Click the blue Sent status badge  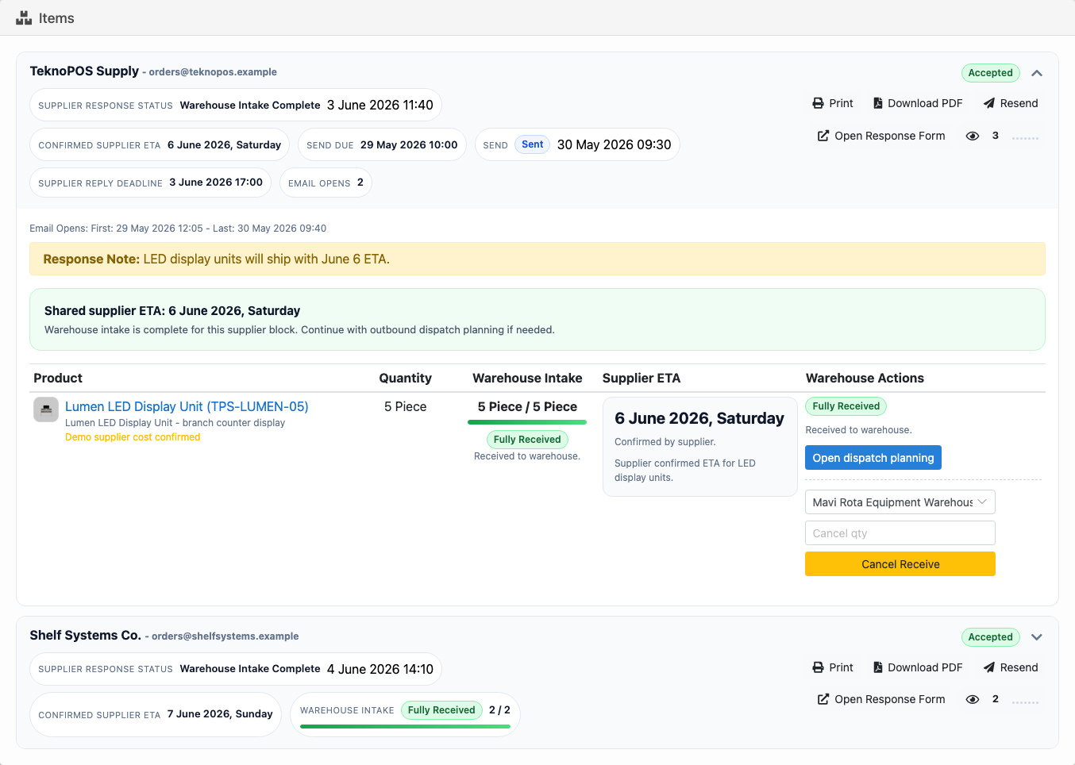point(533,144)
